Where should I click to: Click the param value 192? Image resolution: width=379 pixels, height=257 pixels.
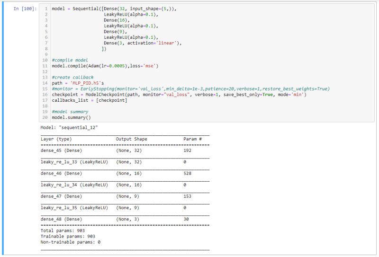pos(187,151)
